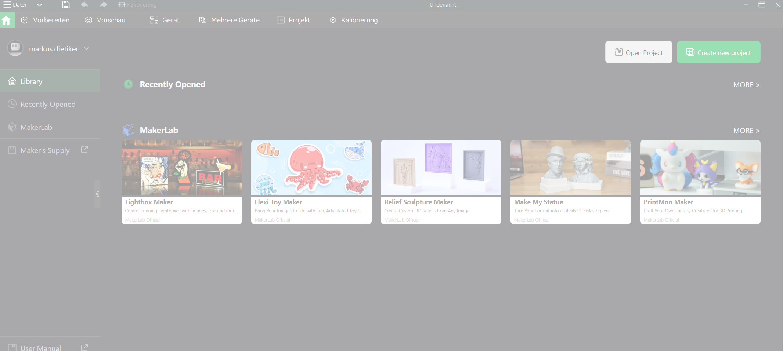The height and width of the screenshot is (351, 783).
Task: Click the Kalibrierung item in title bar
Action: point(137,5)
